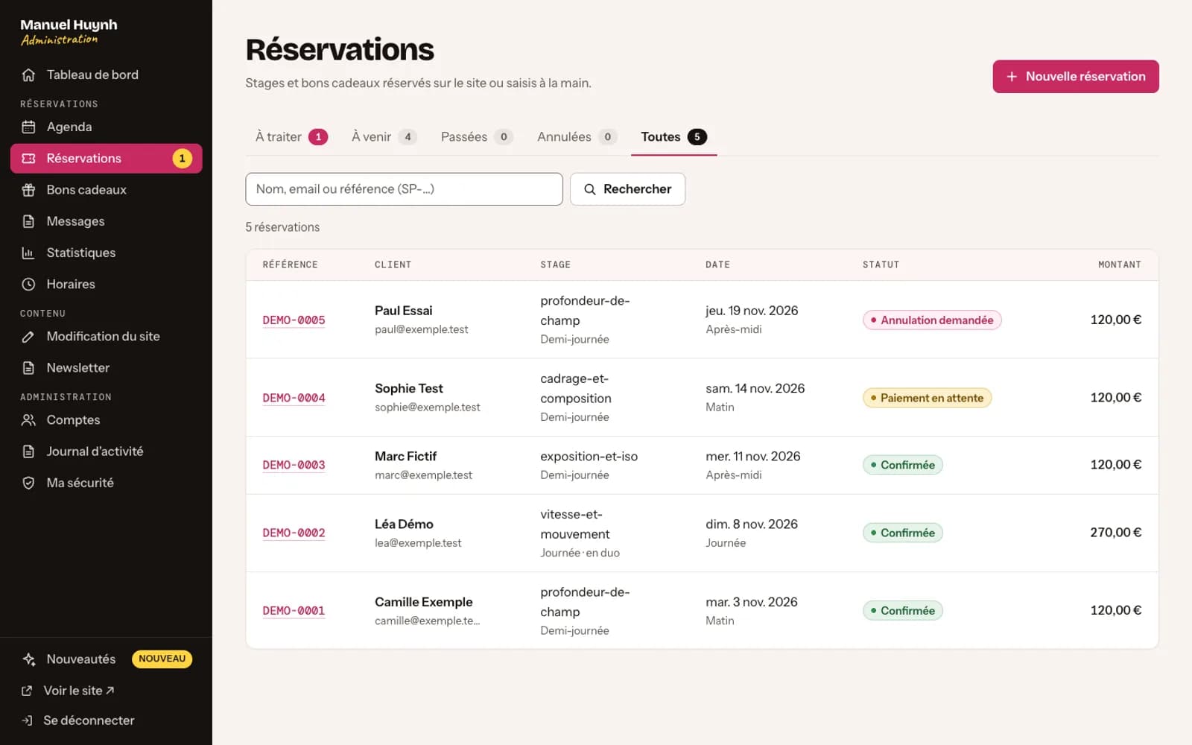The height and width of the screenshot is (745, 1192).
Task: Click the ticket icon beside Réservations in the sidebar
Action: (x=28, y=159)
